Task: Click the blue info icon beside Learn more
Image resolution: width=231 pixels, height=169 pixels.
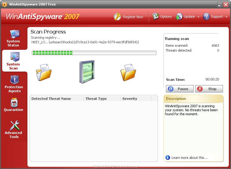Action: pos(168,158)
